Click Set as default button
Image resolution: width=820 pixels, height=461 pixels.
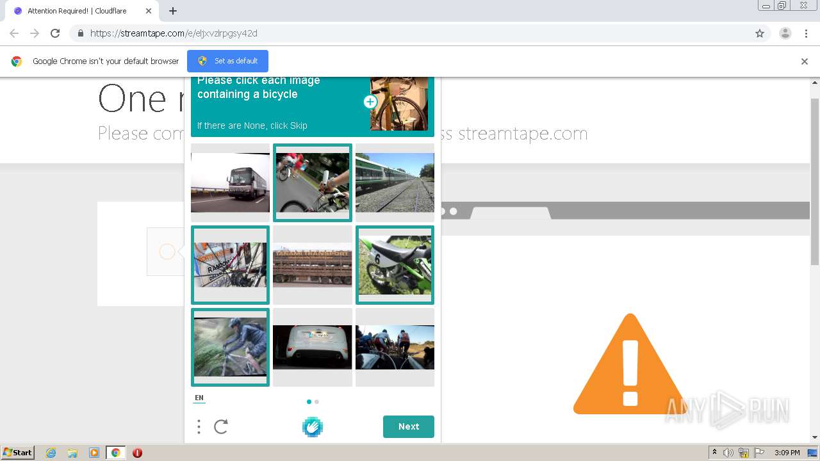point(227,61)
